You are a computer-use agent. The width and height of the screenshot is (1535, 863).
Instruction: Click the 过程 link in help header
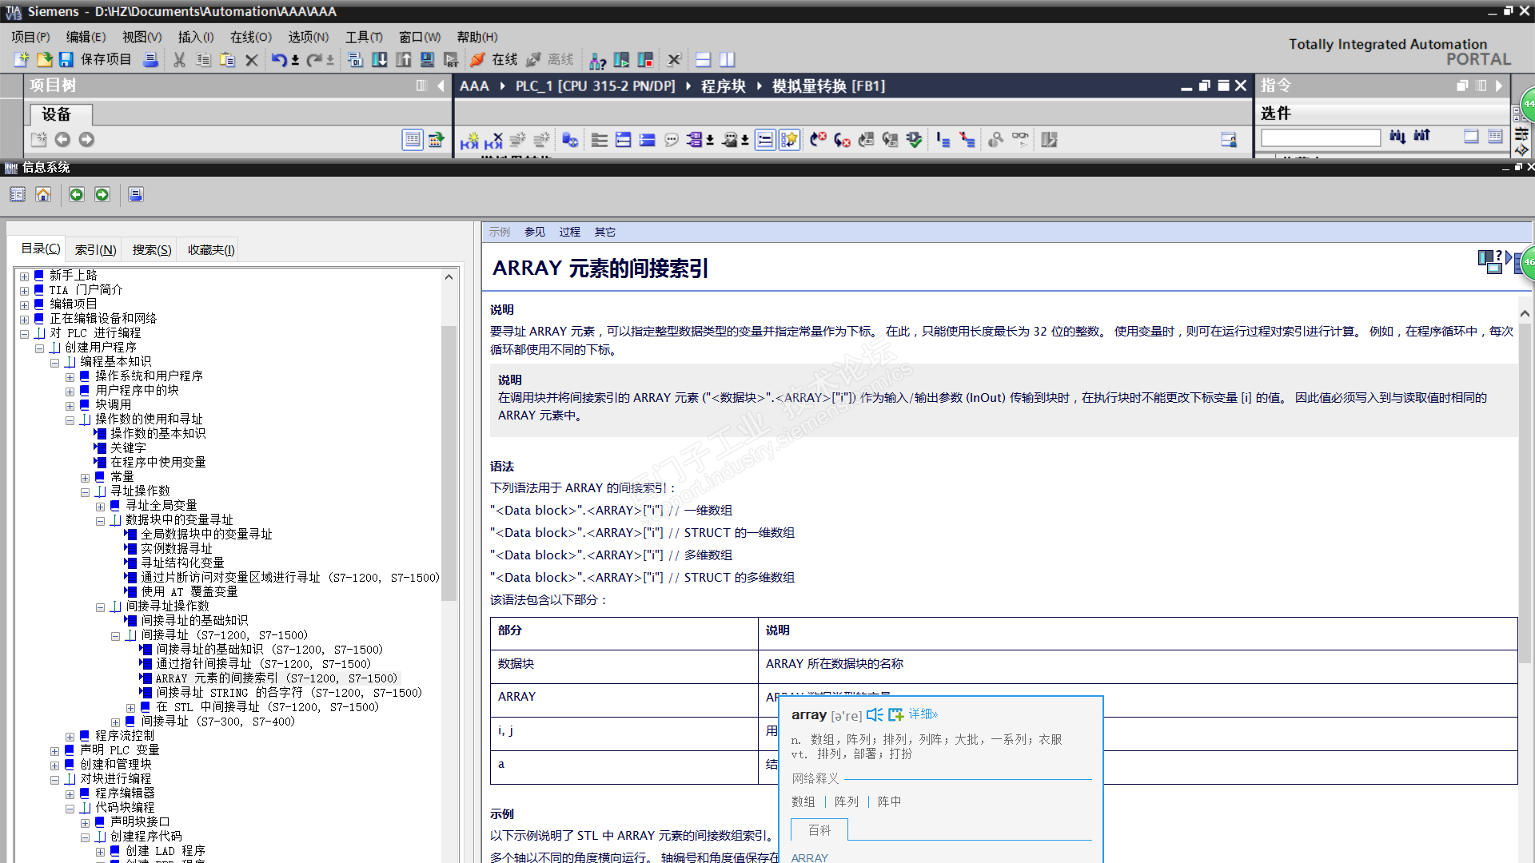[x=569, y=232]
